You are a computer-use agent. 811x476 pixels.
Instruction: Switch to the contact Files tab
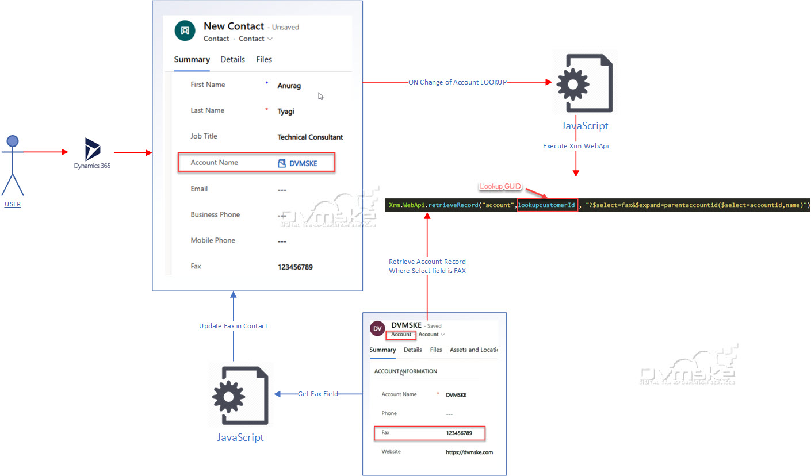[x=264, y=59]
